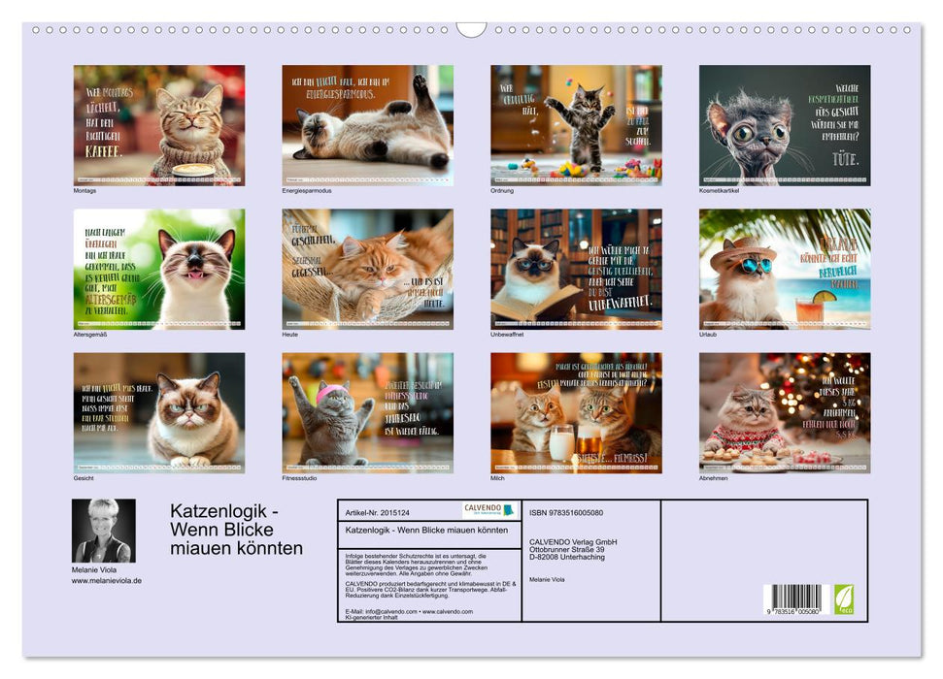The image size is (943, 679).
Task: Select the Urlaub sunglasses cat preview
Action: [x=786, y=270]
